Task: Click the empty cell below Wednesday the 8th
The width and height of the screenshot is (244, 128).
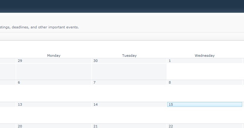Action: [x=205, y=93]
